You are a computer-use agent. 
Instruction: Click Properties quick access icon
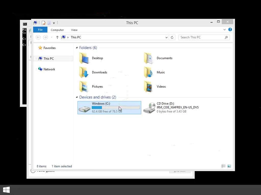(x=44, y=23)
